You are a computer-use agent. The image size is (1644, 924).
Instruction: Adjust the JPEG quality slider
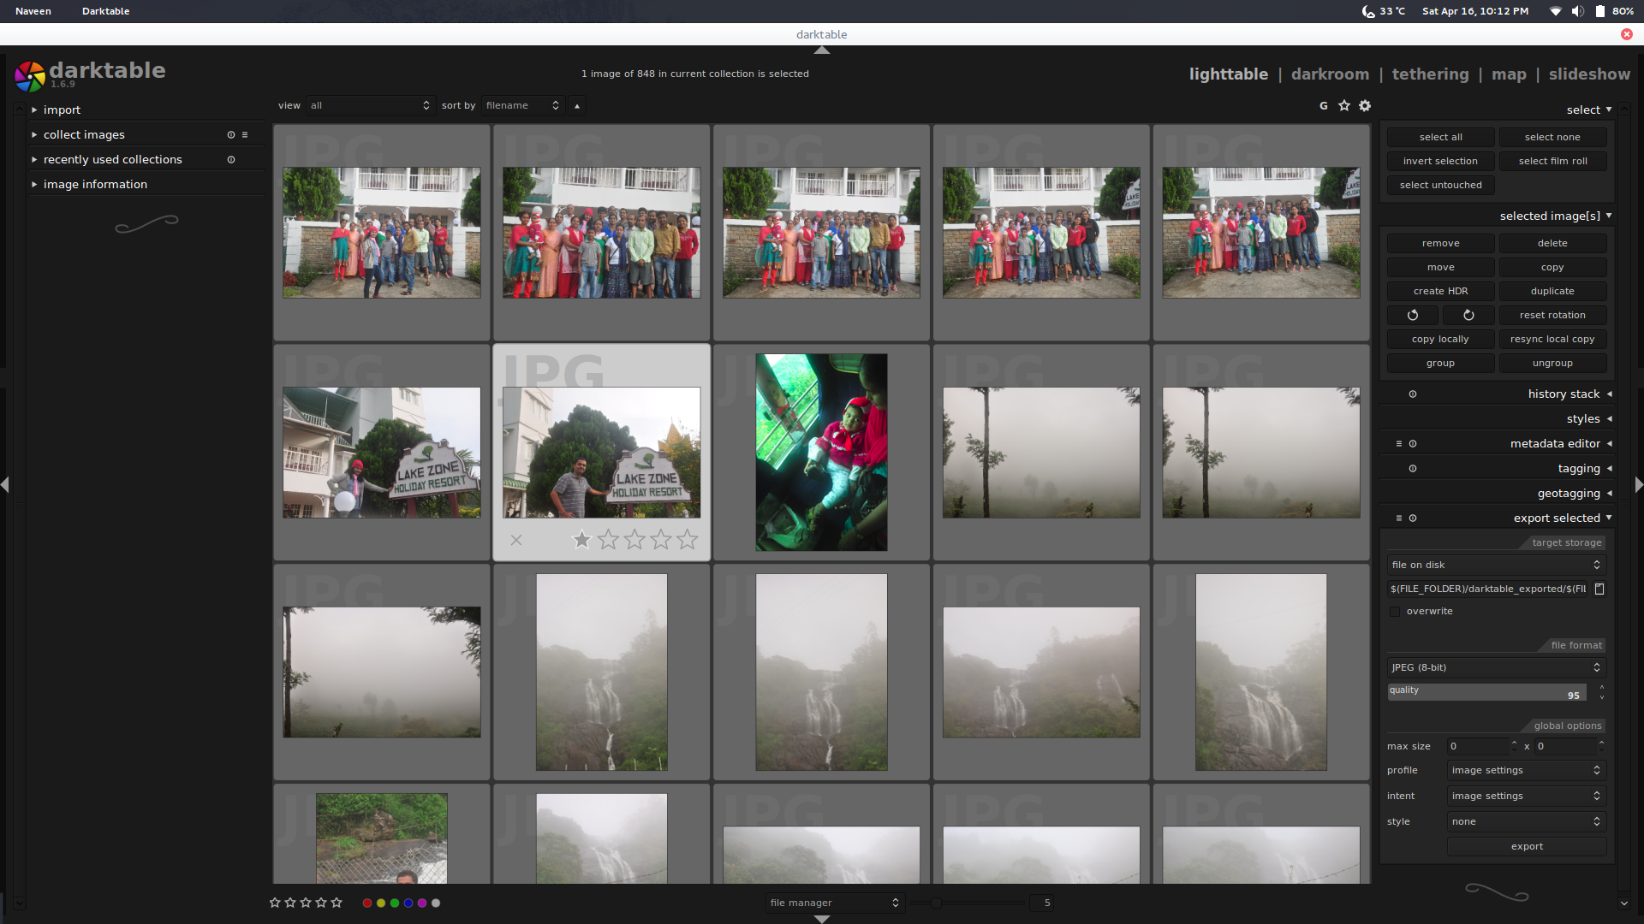[1487, 692]
